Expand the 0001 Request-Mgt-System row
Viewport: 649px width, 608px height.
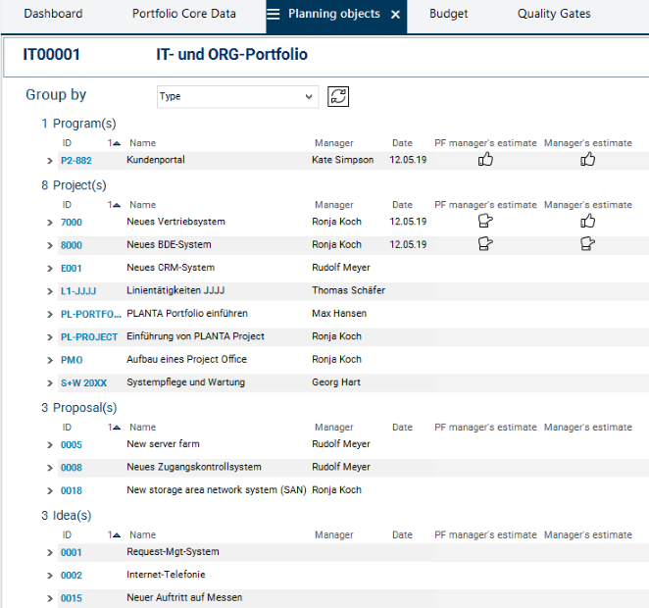tap(49, 553)
